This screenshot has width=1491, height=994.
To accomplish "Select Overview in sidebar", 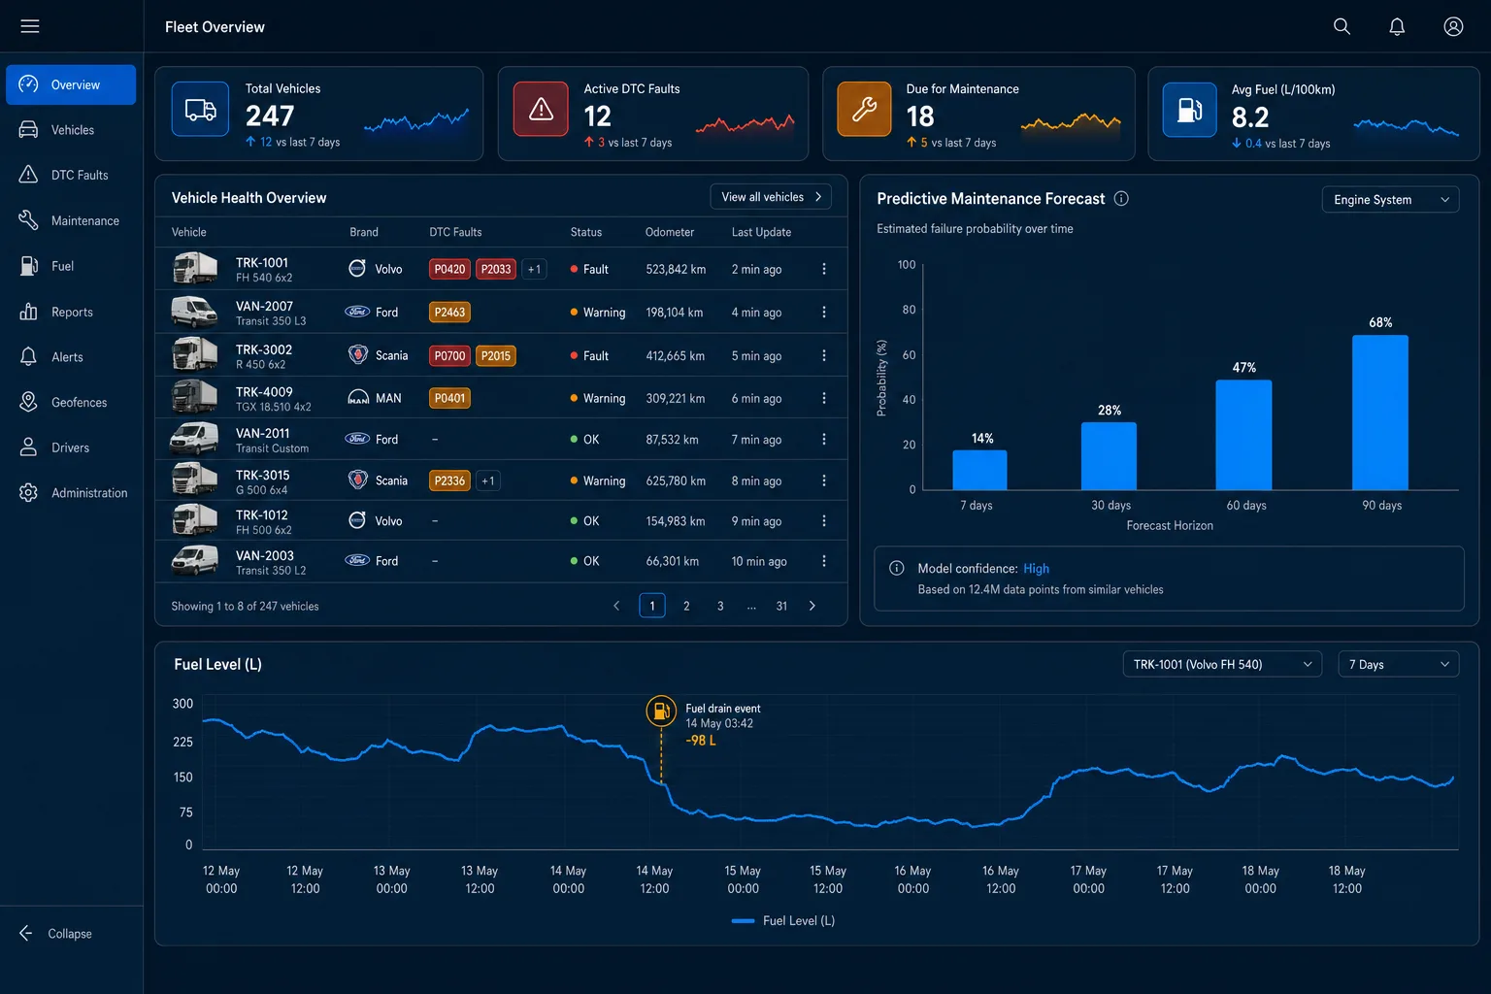I will click(71, 84).
